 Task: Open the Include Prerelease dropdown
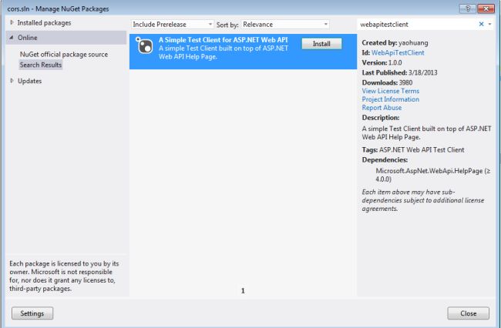[172, 24]
